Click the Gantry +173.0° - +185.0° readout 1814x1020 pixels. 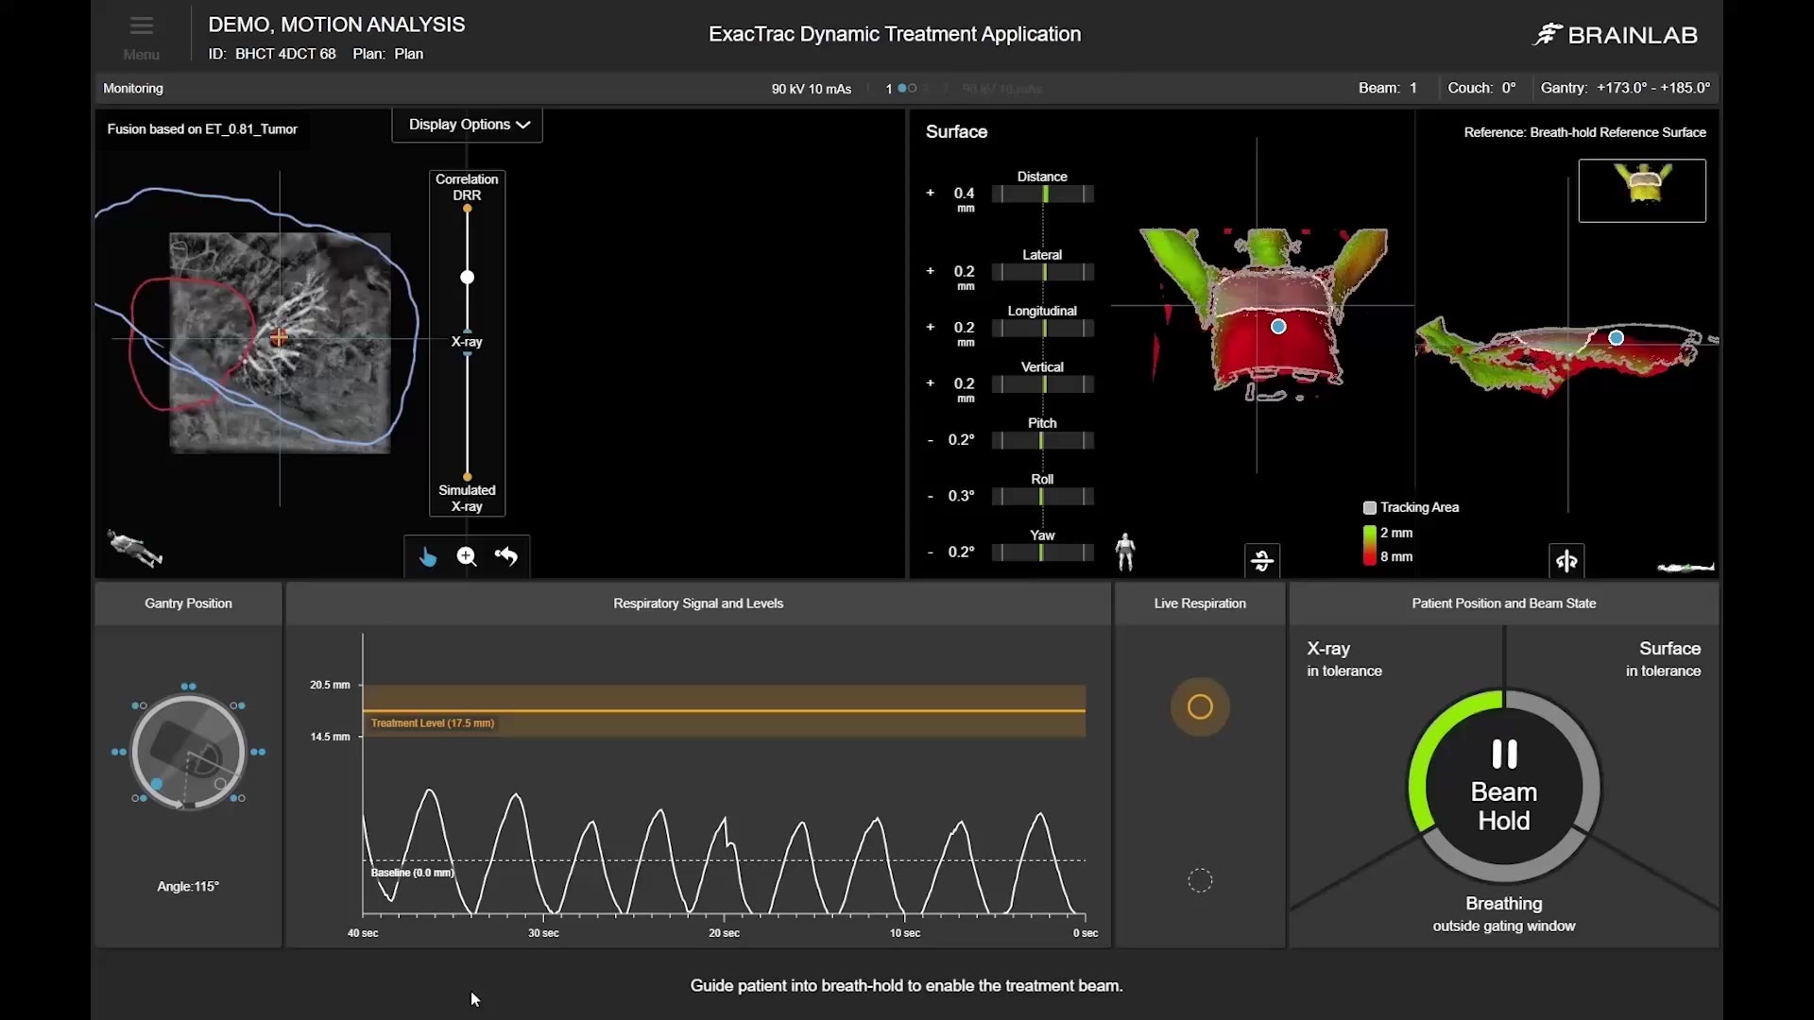tap(1625, 88)
